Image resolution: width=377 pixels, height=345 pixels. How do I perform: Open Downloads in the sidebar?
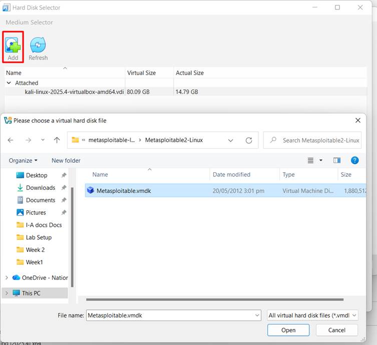[40, 188]
